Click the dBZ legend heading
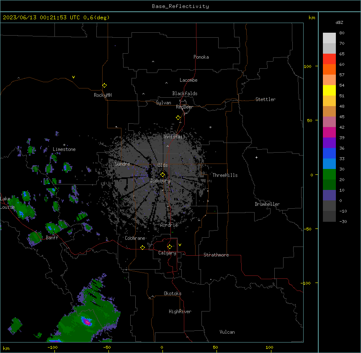This screenshot has width=361, height=353. tap(339, 22)
